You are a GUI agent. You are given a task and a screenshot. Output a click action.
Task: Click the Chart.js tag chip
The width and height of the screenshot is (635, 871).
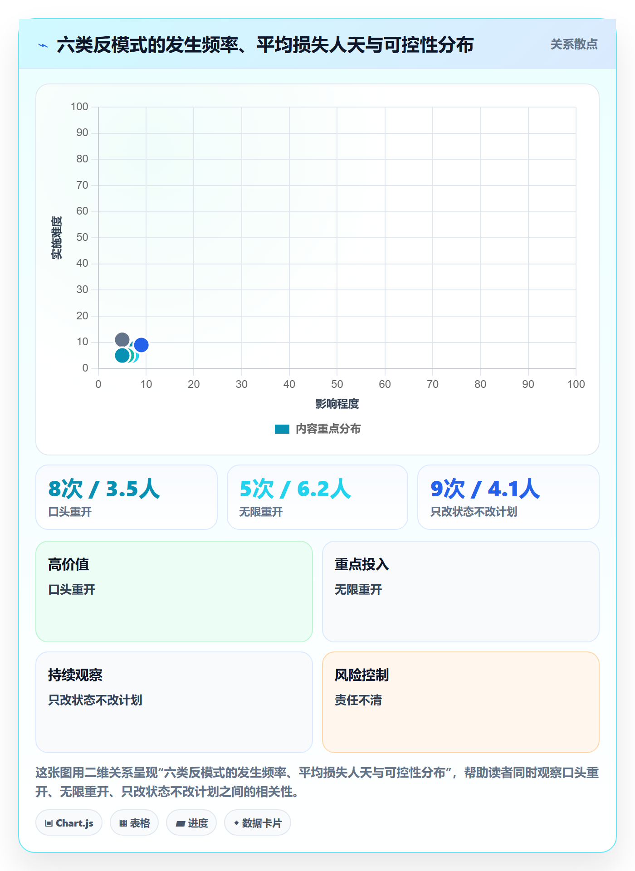(x=69, y=823)
